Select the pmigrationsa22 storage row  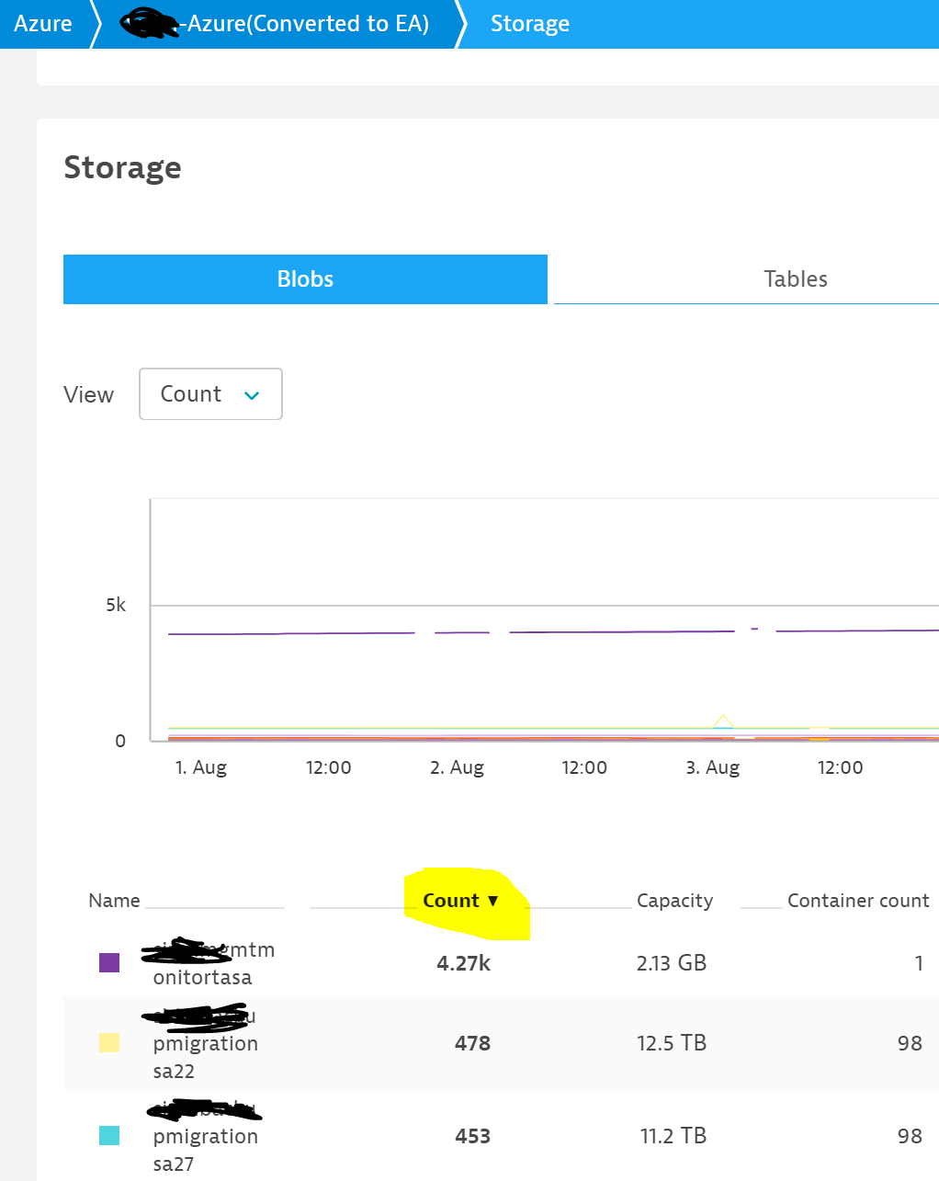coord(205,1044)
